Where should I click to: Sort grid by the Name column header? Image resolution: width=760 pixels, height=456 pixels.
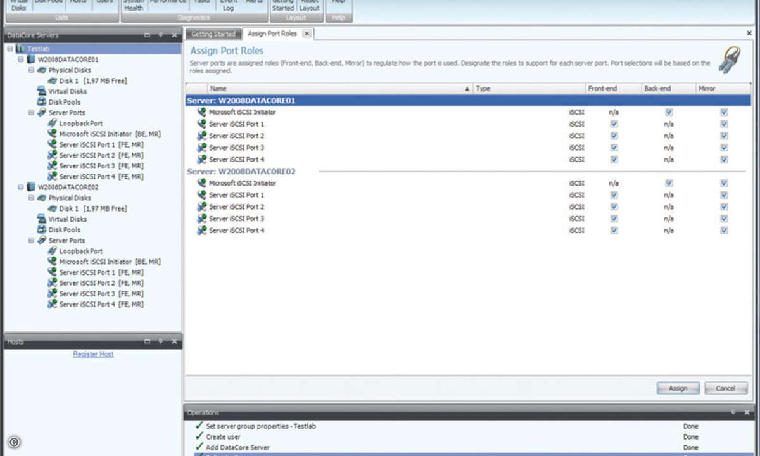pyautogui.click(x=340, y=89)
